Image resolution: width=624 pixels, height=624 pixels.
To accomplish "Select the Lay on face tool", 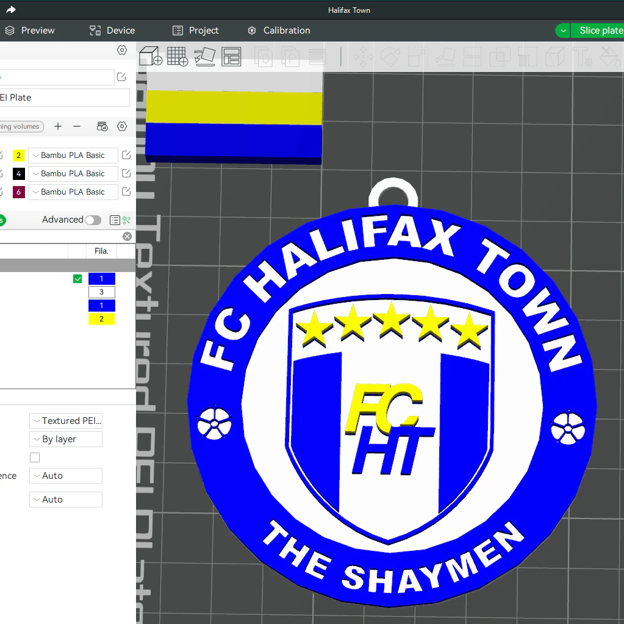I will [445, 56].
